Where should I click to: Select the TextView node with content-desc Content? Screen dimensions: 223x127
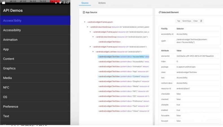123,76
